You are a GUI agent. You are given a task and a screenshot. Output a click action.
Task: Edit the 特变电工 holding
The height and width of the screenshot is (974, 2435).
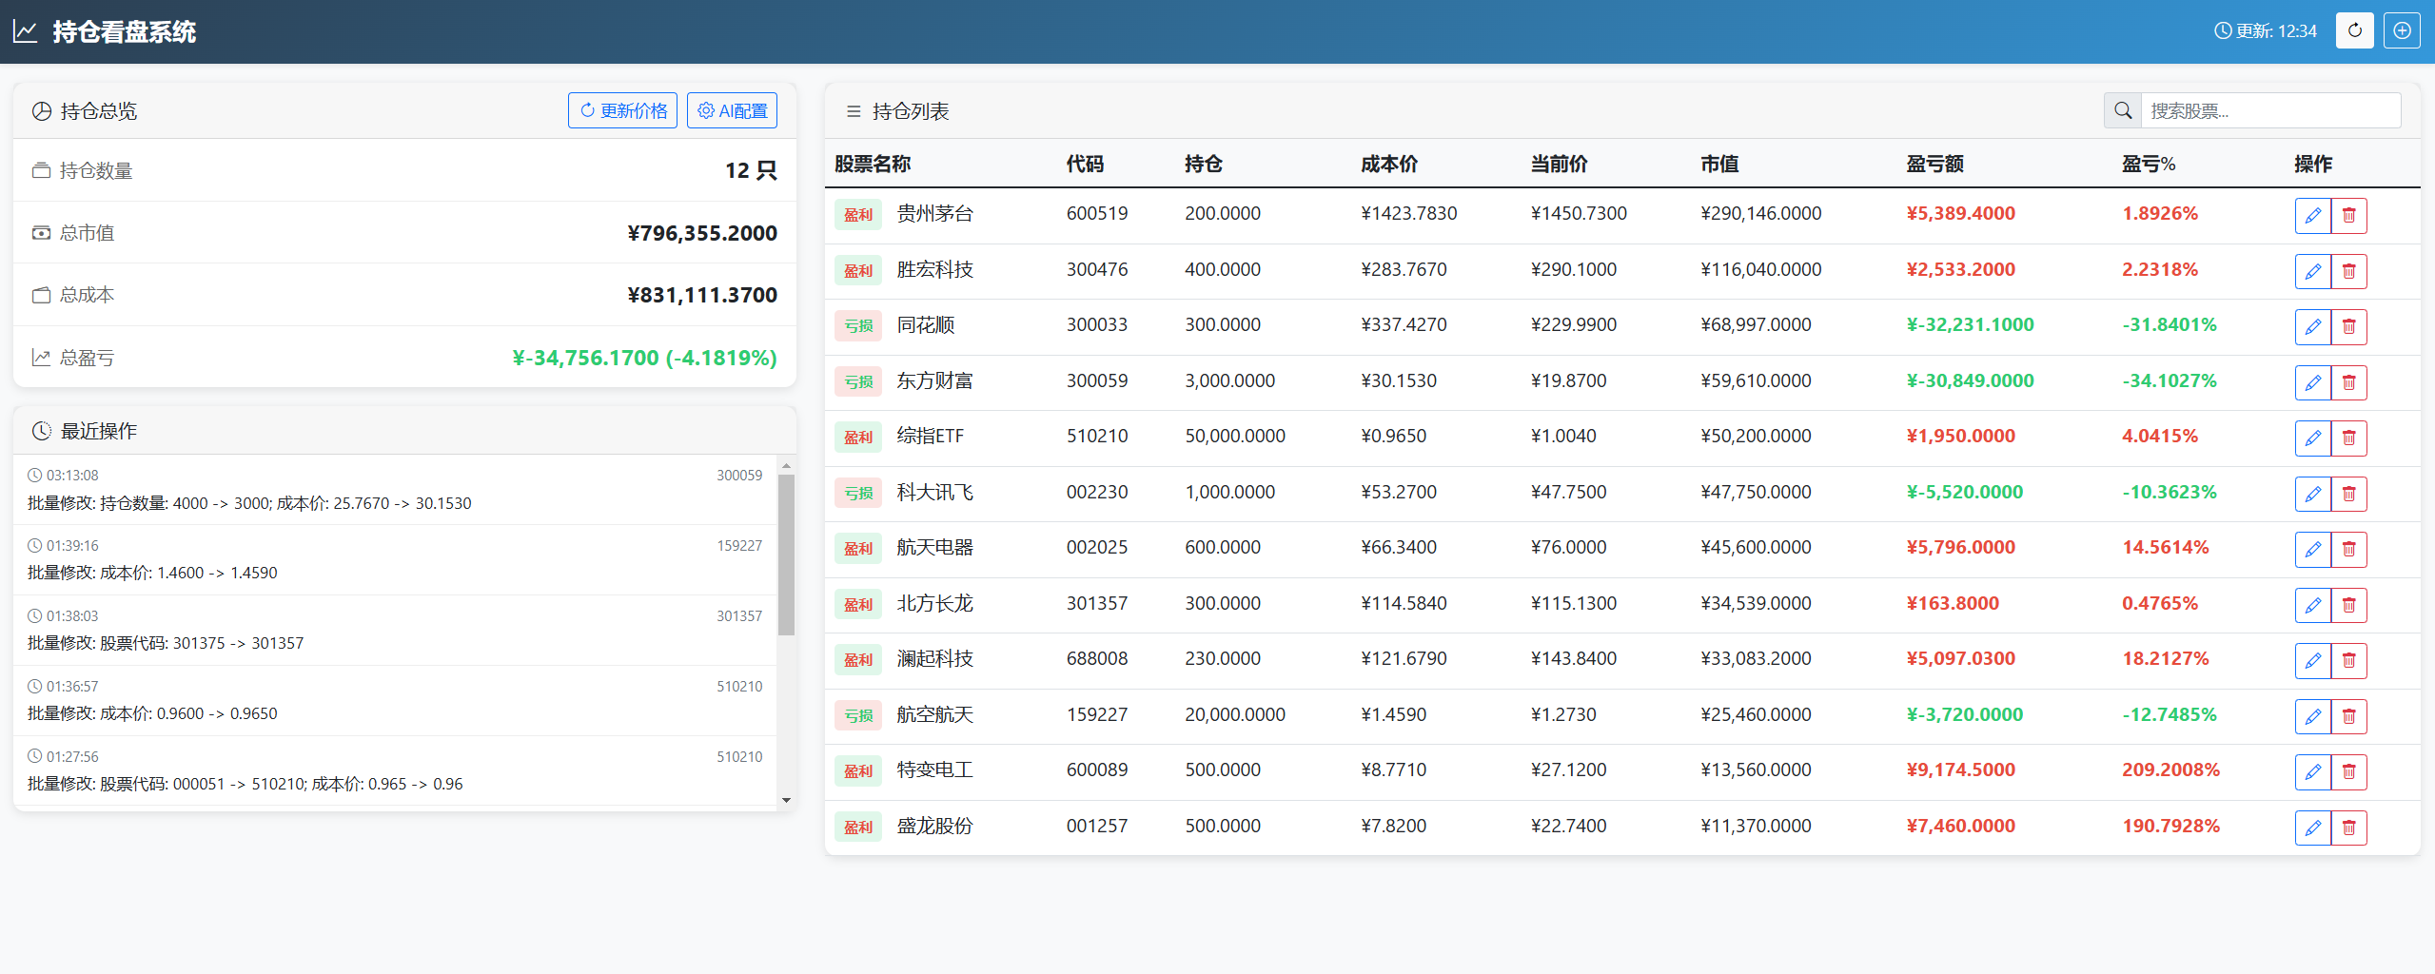[x=2313, y=771]
